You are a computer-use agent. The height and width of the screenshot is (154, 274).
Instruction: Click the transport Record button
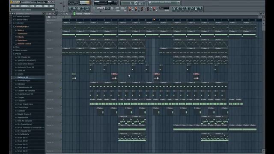click(107, 8)
